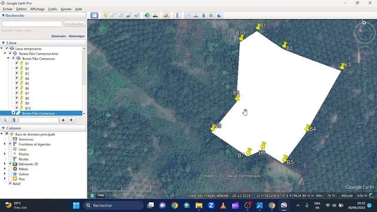Select the Add Polygon tool
The width and height of the screenshot is (377, 212).
113,15
